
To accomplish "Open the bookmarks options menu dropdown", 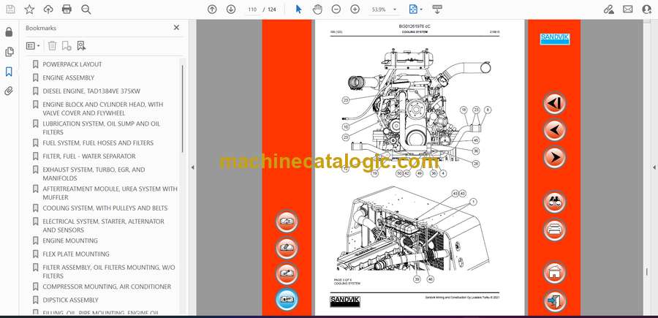I will tap(33, 46).
